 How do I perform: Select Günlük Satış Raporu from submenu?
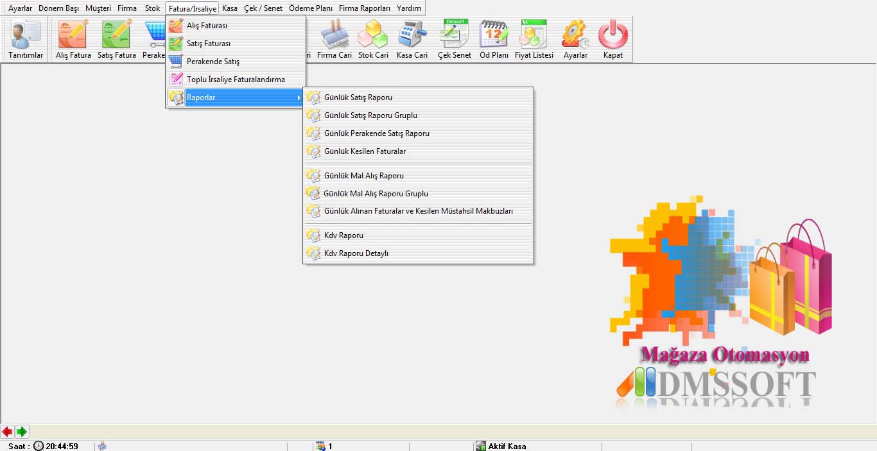tap(358, 98)
